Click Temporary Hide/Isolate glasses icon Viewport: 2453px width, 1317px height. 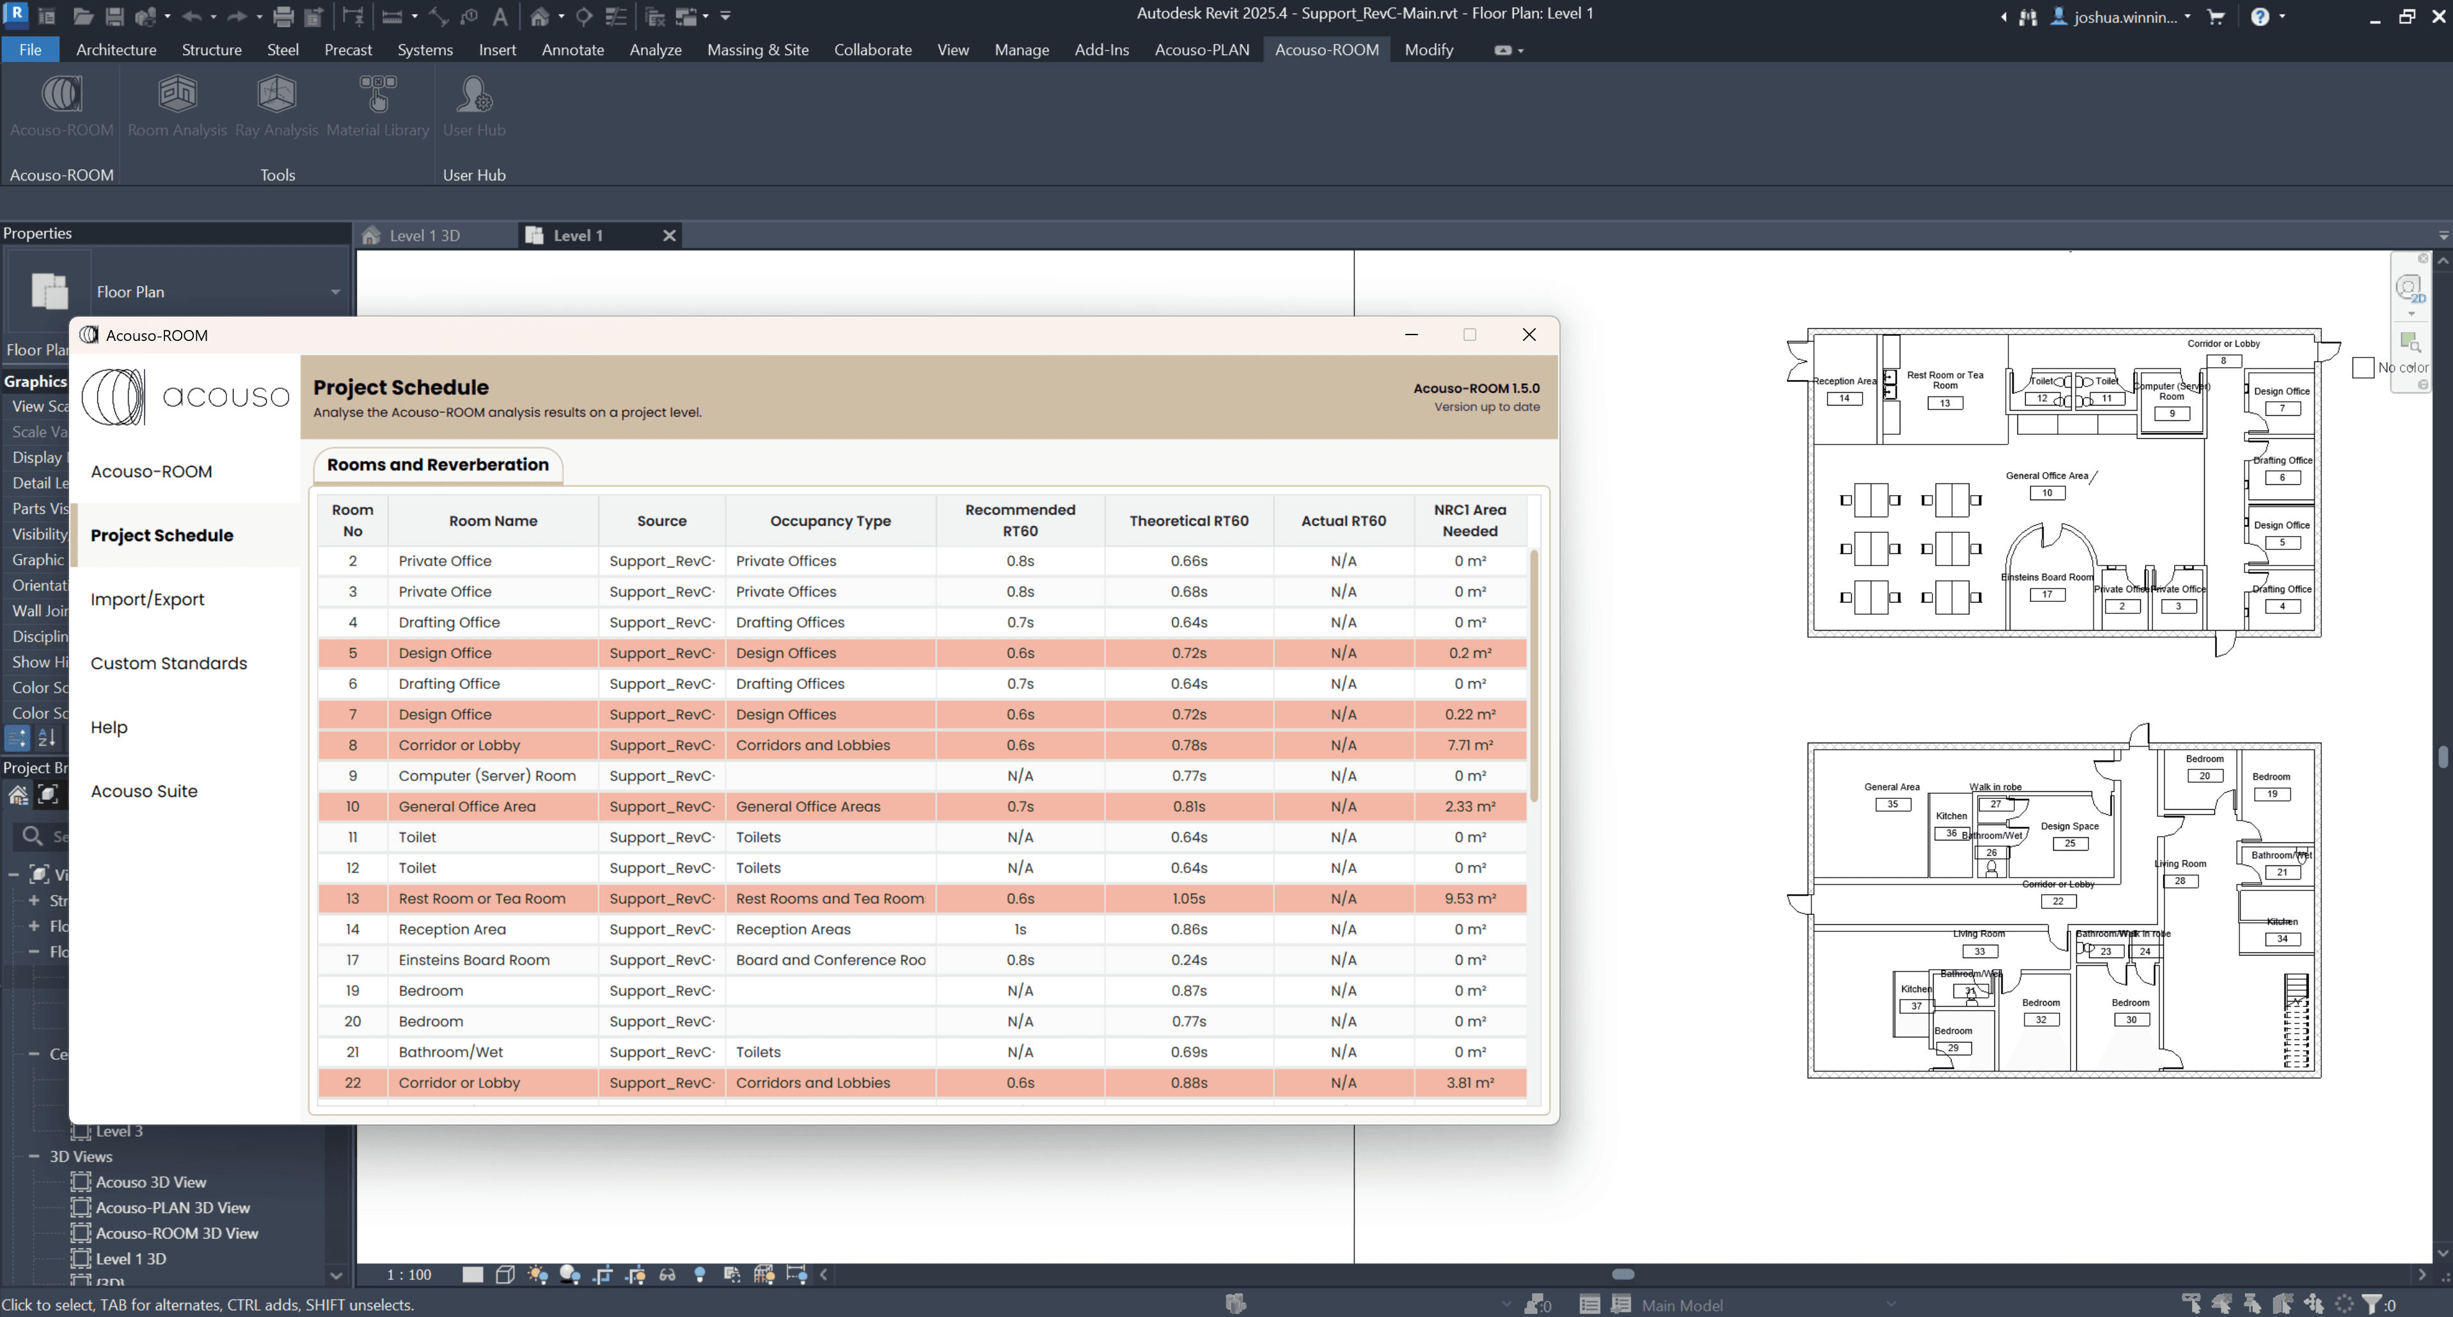668,1274
